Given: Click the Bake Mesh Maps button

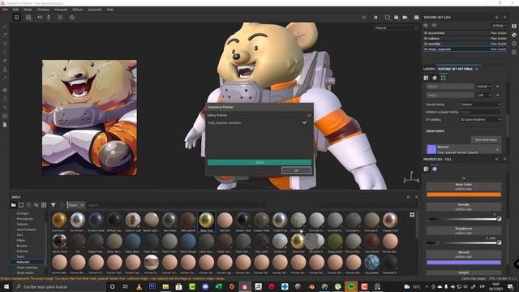Looking at the screenshot, I should point(486,140).
